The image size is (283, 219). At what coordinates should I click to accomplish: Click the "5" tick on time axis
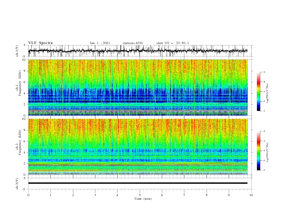coord(140,195)
